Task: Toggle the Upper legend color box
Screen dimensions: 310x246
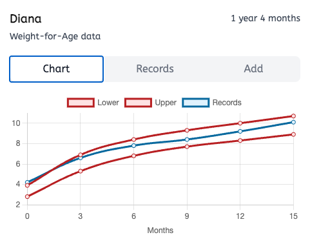Action: click(138, 103)
